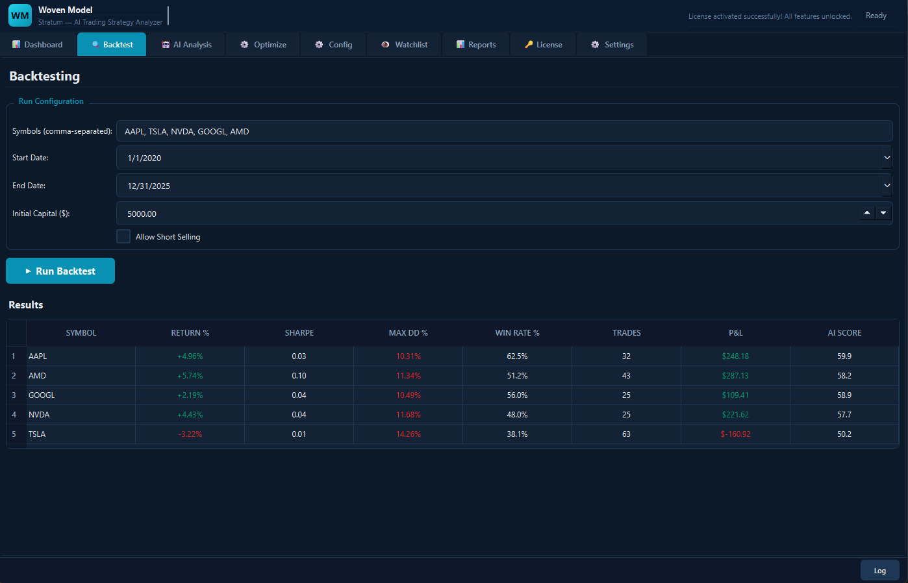908x583 pixels.
Task: Sort by AI SCORE column header
Action: [x=844, y=333]
